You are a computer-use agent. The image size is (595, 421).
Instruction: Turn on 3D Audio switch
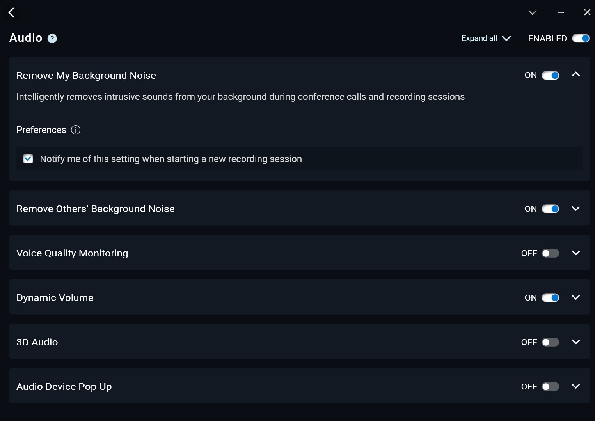[x=550, y=342]
